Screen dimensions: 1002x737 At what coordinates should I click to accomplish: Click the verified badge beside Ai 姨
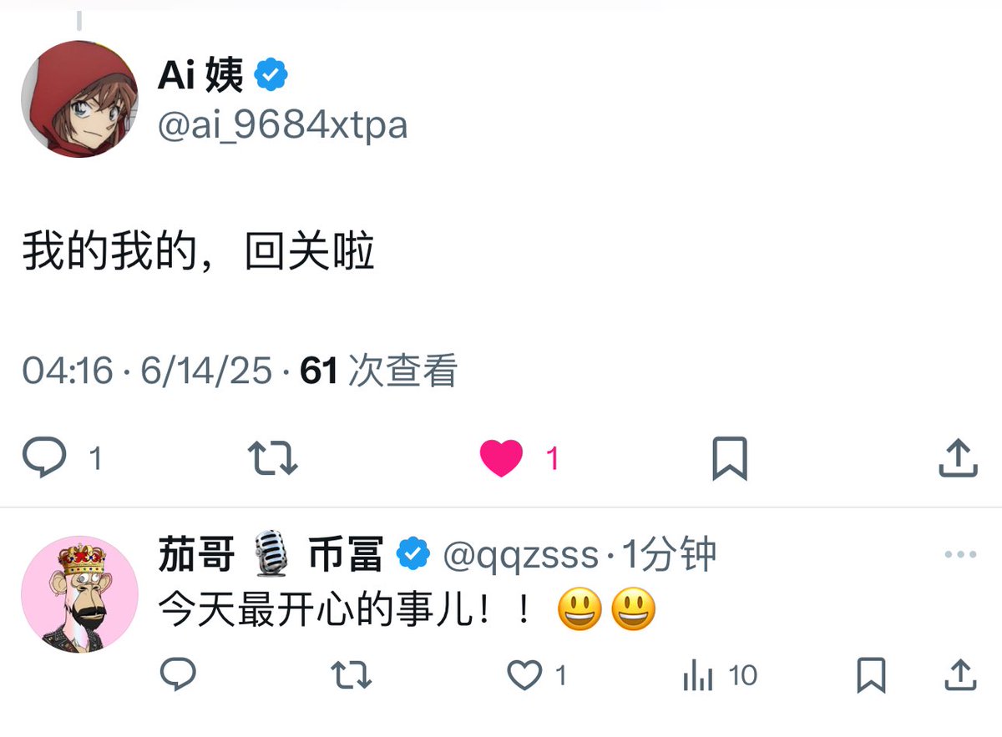271,76
